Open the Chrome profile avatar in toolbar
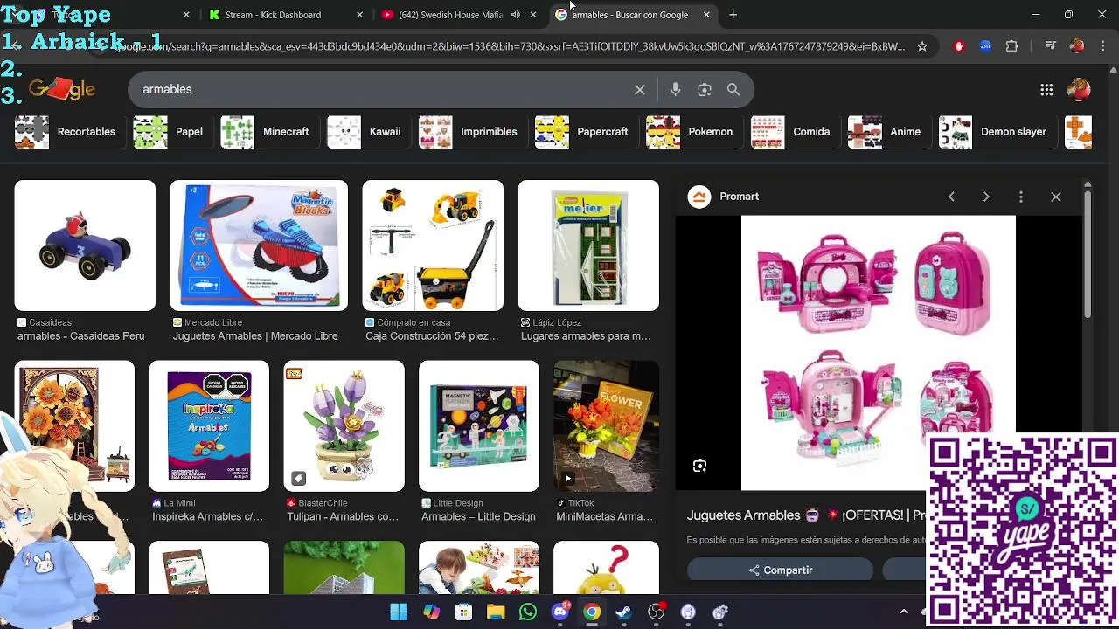The height and width of the screenshot is (629, 1119). [1077, 46]
